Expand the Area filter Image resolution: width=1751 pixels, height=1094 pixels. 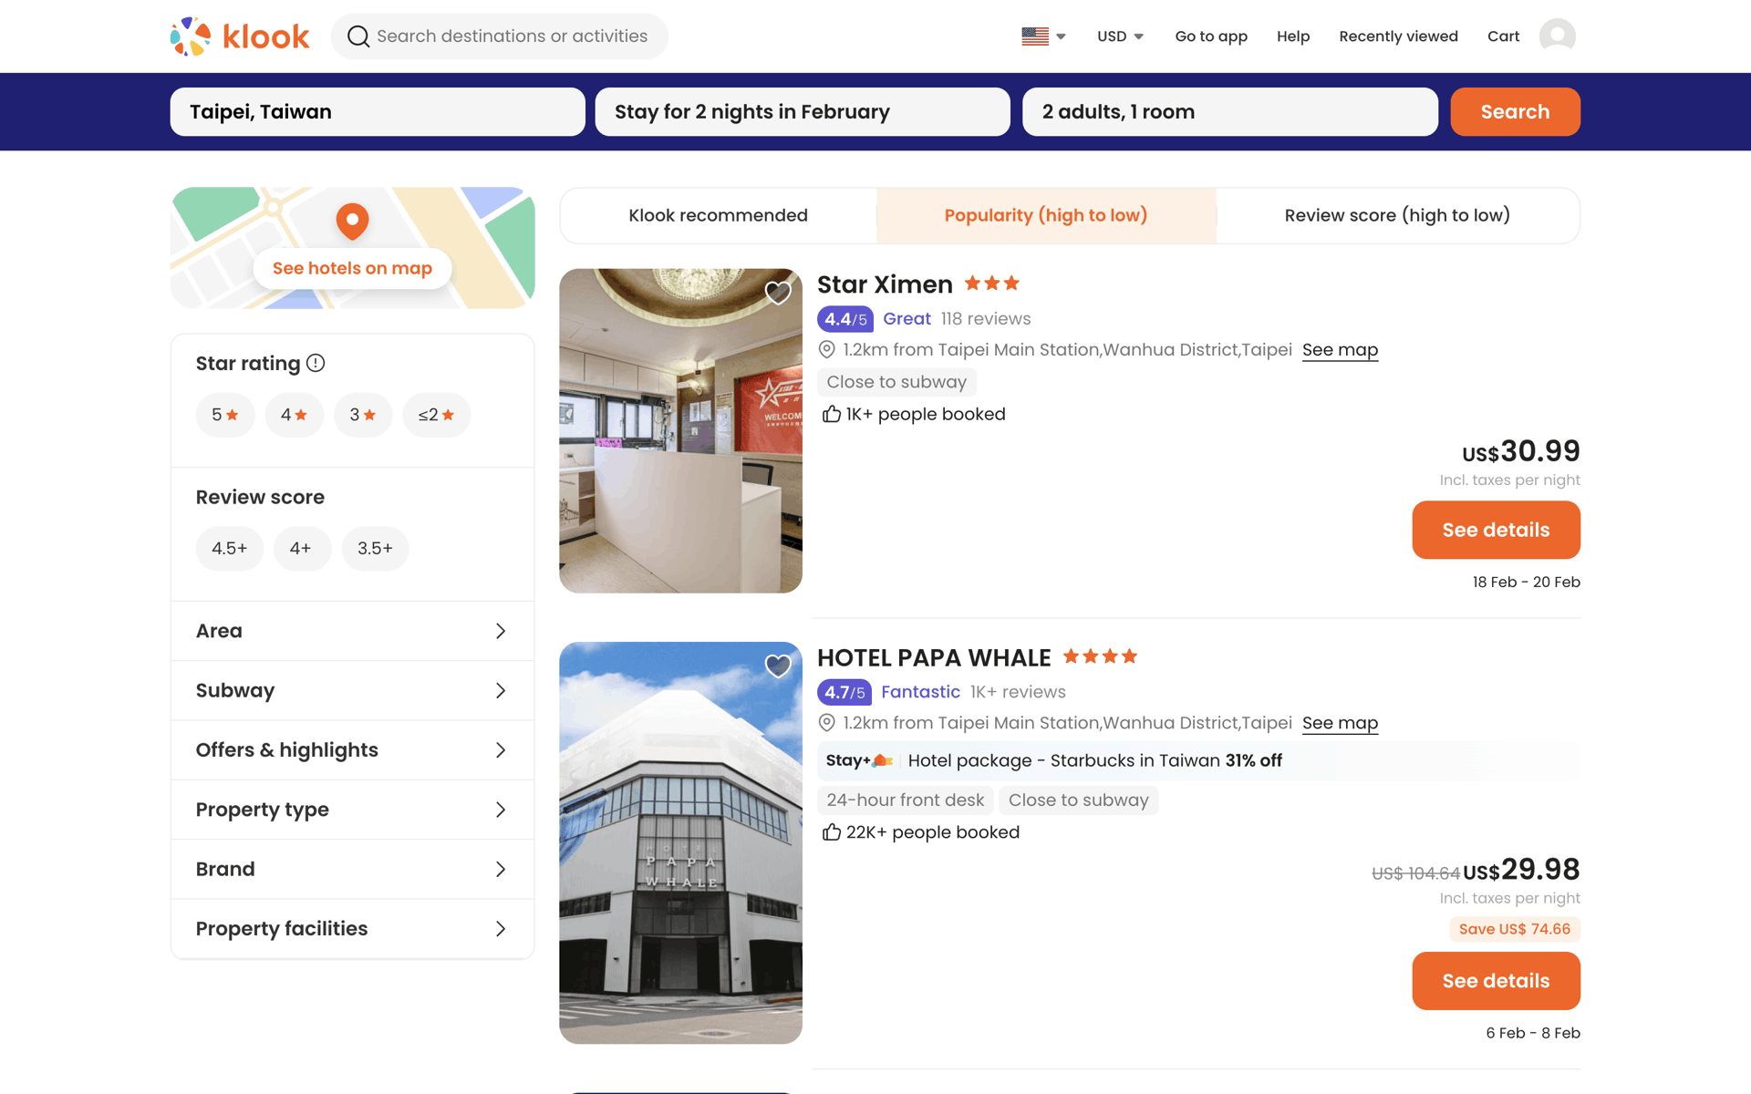(352, 631)
